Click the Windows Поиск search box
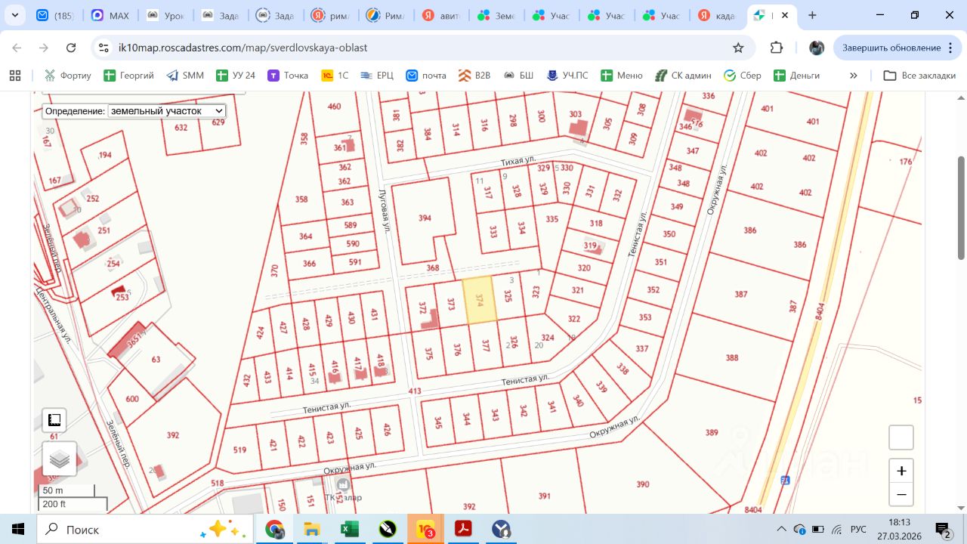This screenshot has height=544, width=967. click(x=144, y=529)
